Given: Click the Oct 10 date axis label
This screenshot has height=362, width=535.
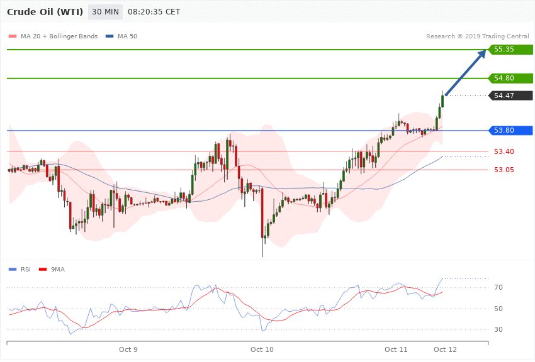Looking at the screenshot, I should (262, 349).
